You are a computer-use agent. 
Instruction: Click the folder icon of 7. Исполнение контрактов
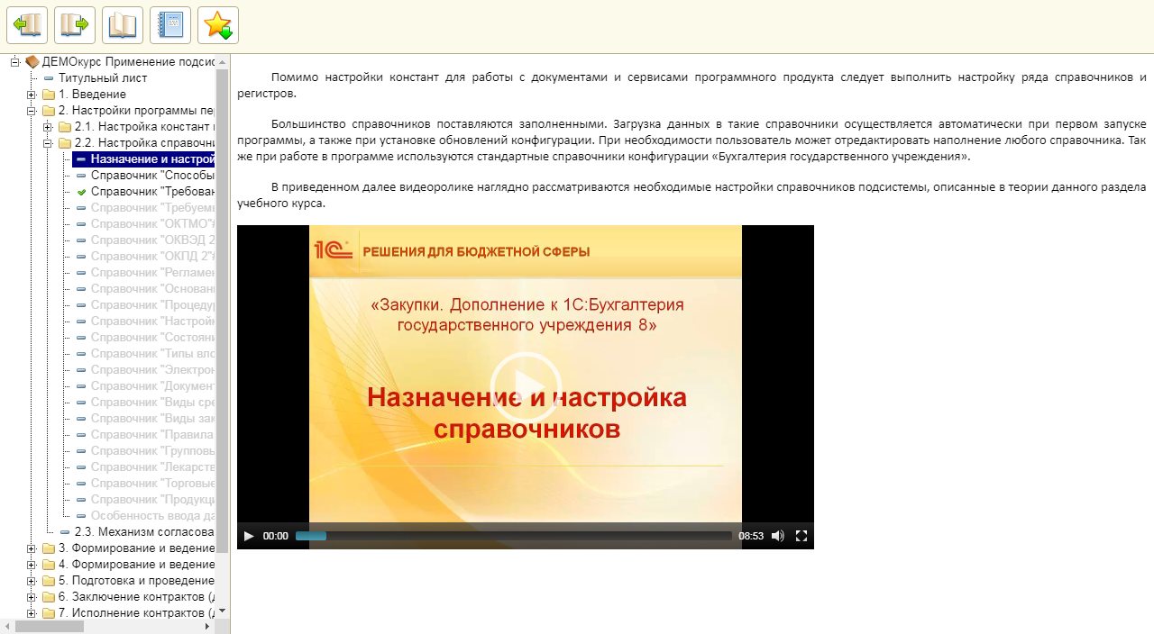pyautogui.click(x=49, y=613)
